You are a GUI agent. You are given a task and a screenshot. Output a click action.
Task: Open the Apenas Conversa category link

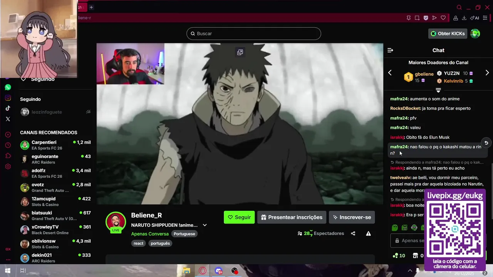[150, 234]
